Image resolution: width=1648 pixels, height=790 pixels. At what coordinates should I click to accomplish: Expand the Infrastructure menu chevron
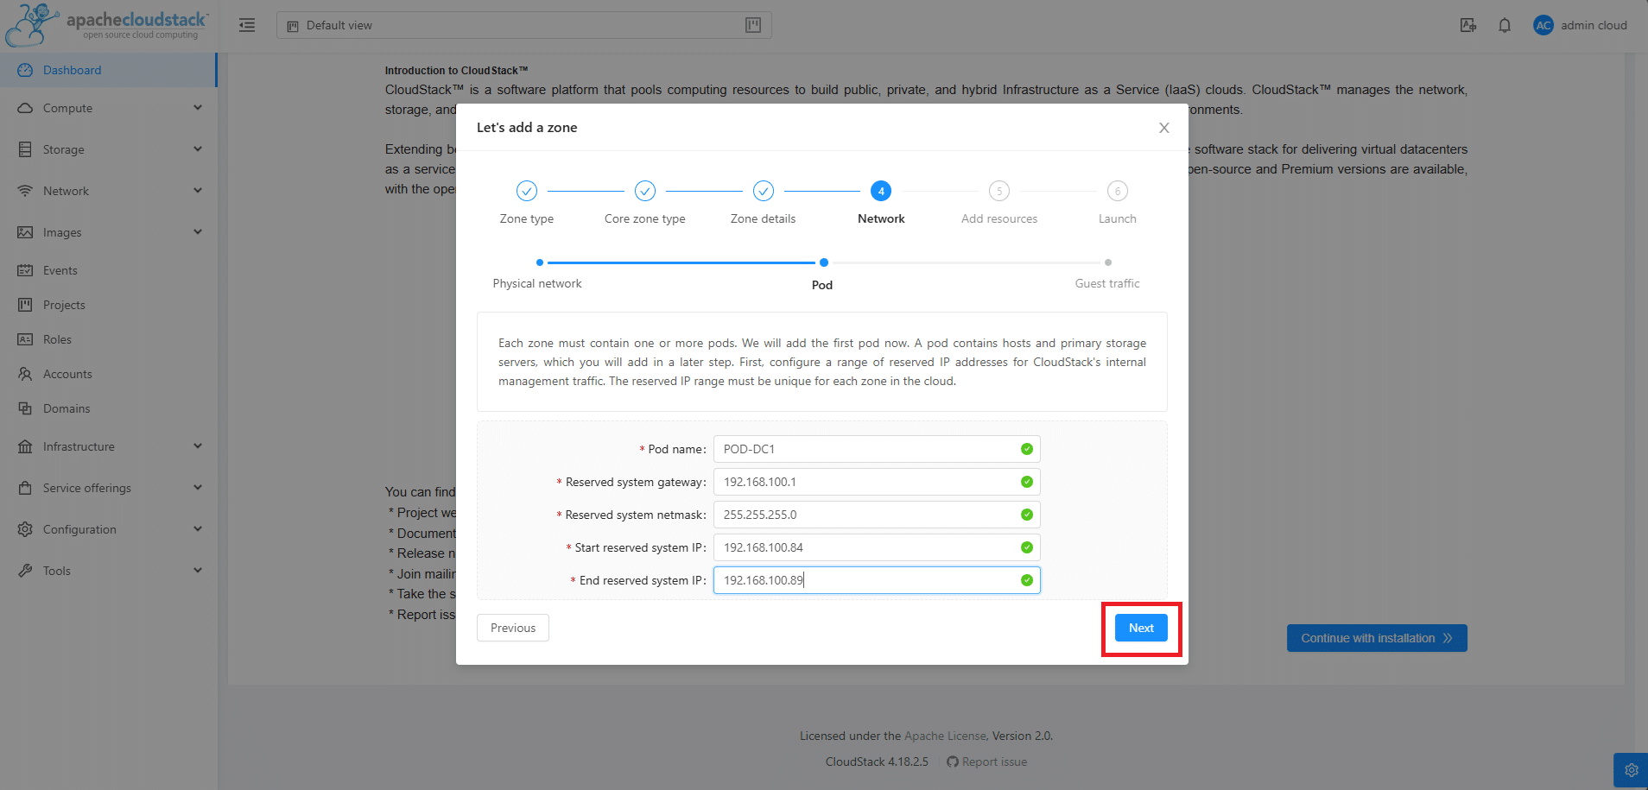coord(198,446)
